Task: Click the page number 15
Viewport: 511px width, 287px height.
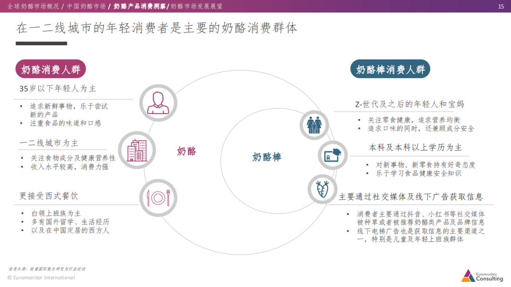Action: point(500,7)
